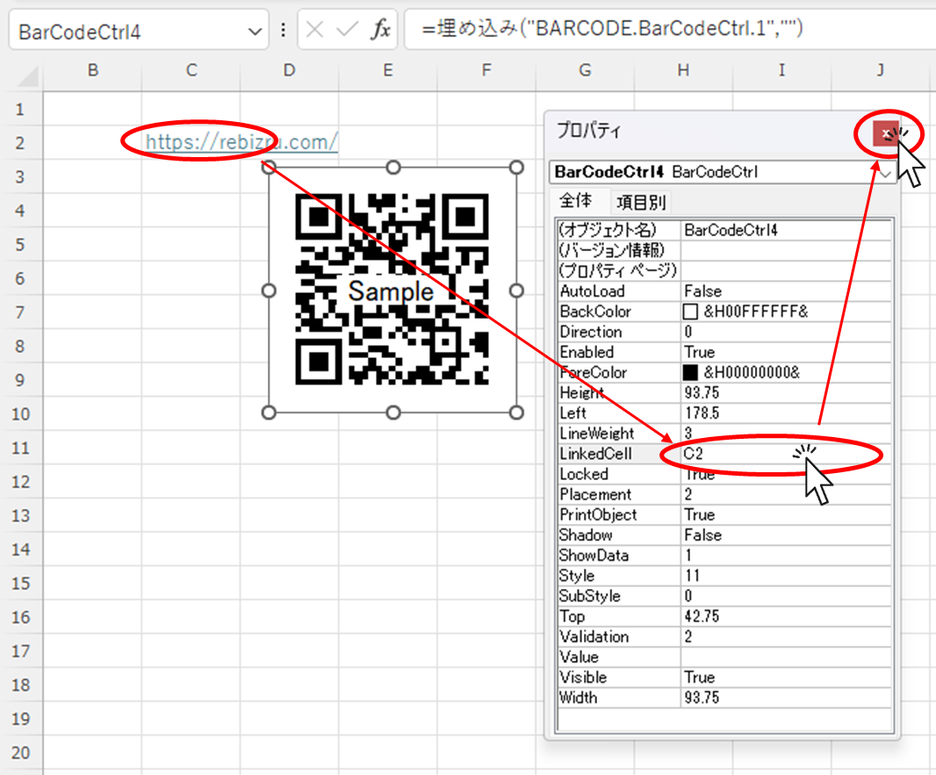The height and width of the screenshot is (775, 936).
Task: Select the QR code barcode object
Action: click(392, 290)
